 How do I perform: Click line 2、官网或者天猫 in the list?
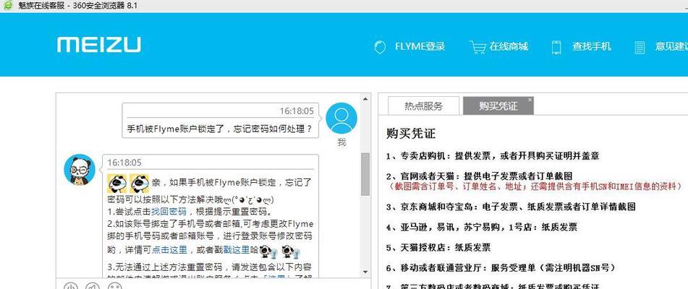click(x=479, y=176)
